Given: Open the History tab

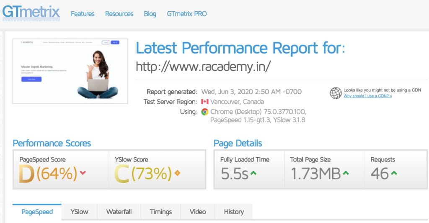Looking at the screenshot, I should [234, 212].
